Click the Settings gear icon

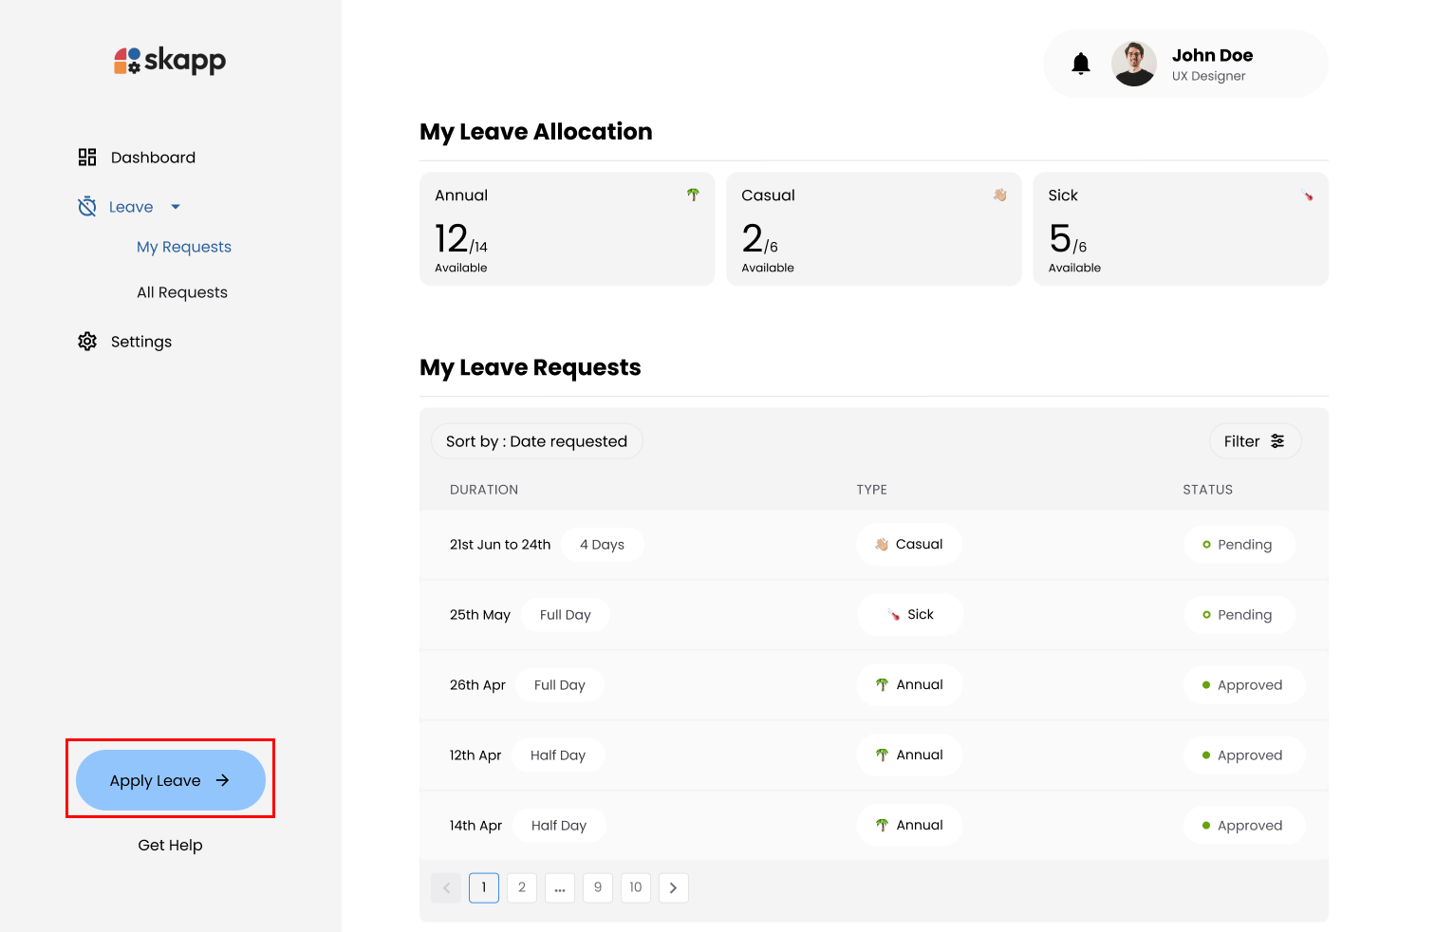(87, 342)
